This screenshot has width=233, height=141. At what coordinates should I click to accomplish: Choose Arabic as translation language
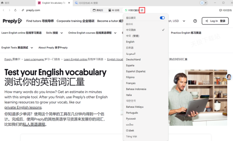coord(146,54)
